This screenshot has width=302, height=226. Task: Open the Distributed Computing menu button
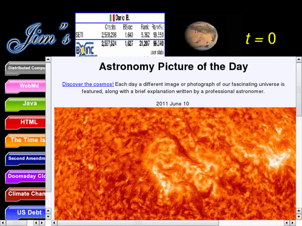[x=25, y=68]
